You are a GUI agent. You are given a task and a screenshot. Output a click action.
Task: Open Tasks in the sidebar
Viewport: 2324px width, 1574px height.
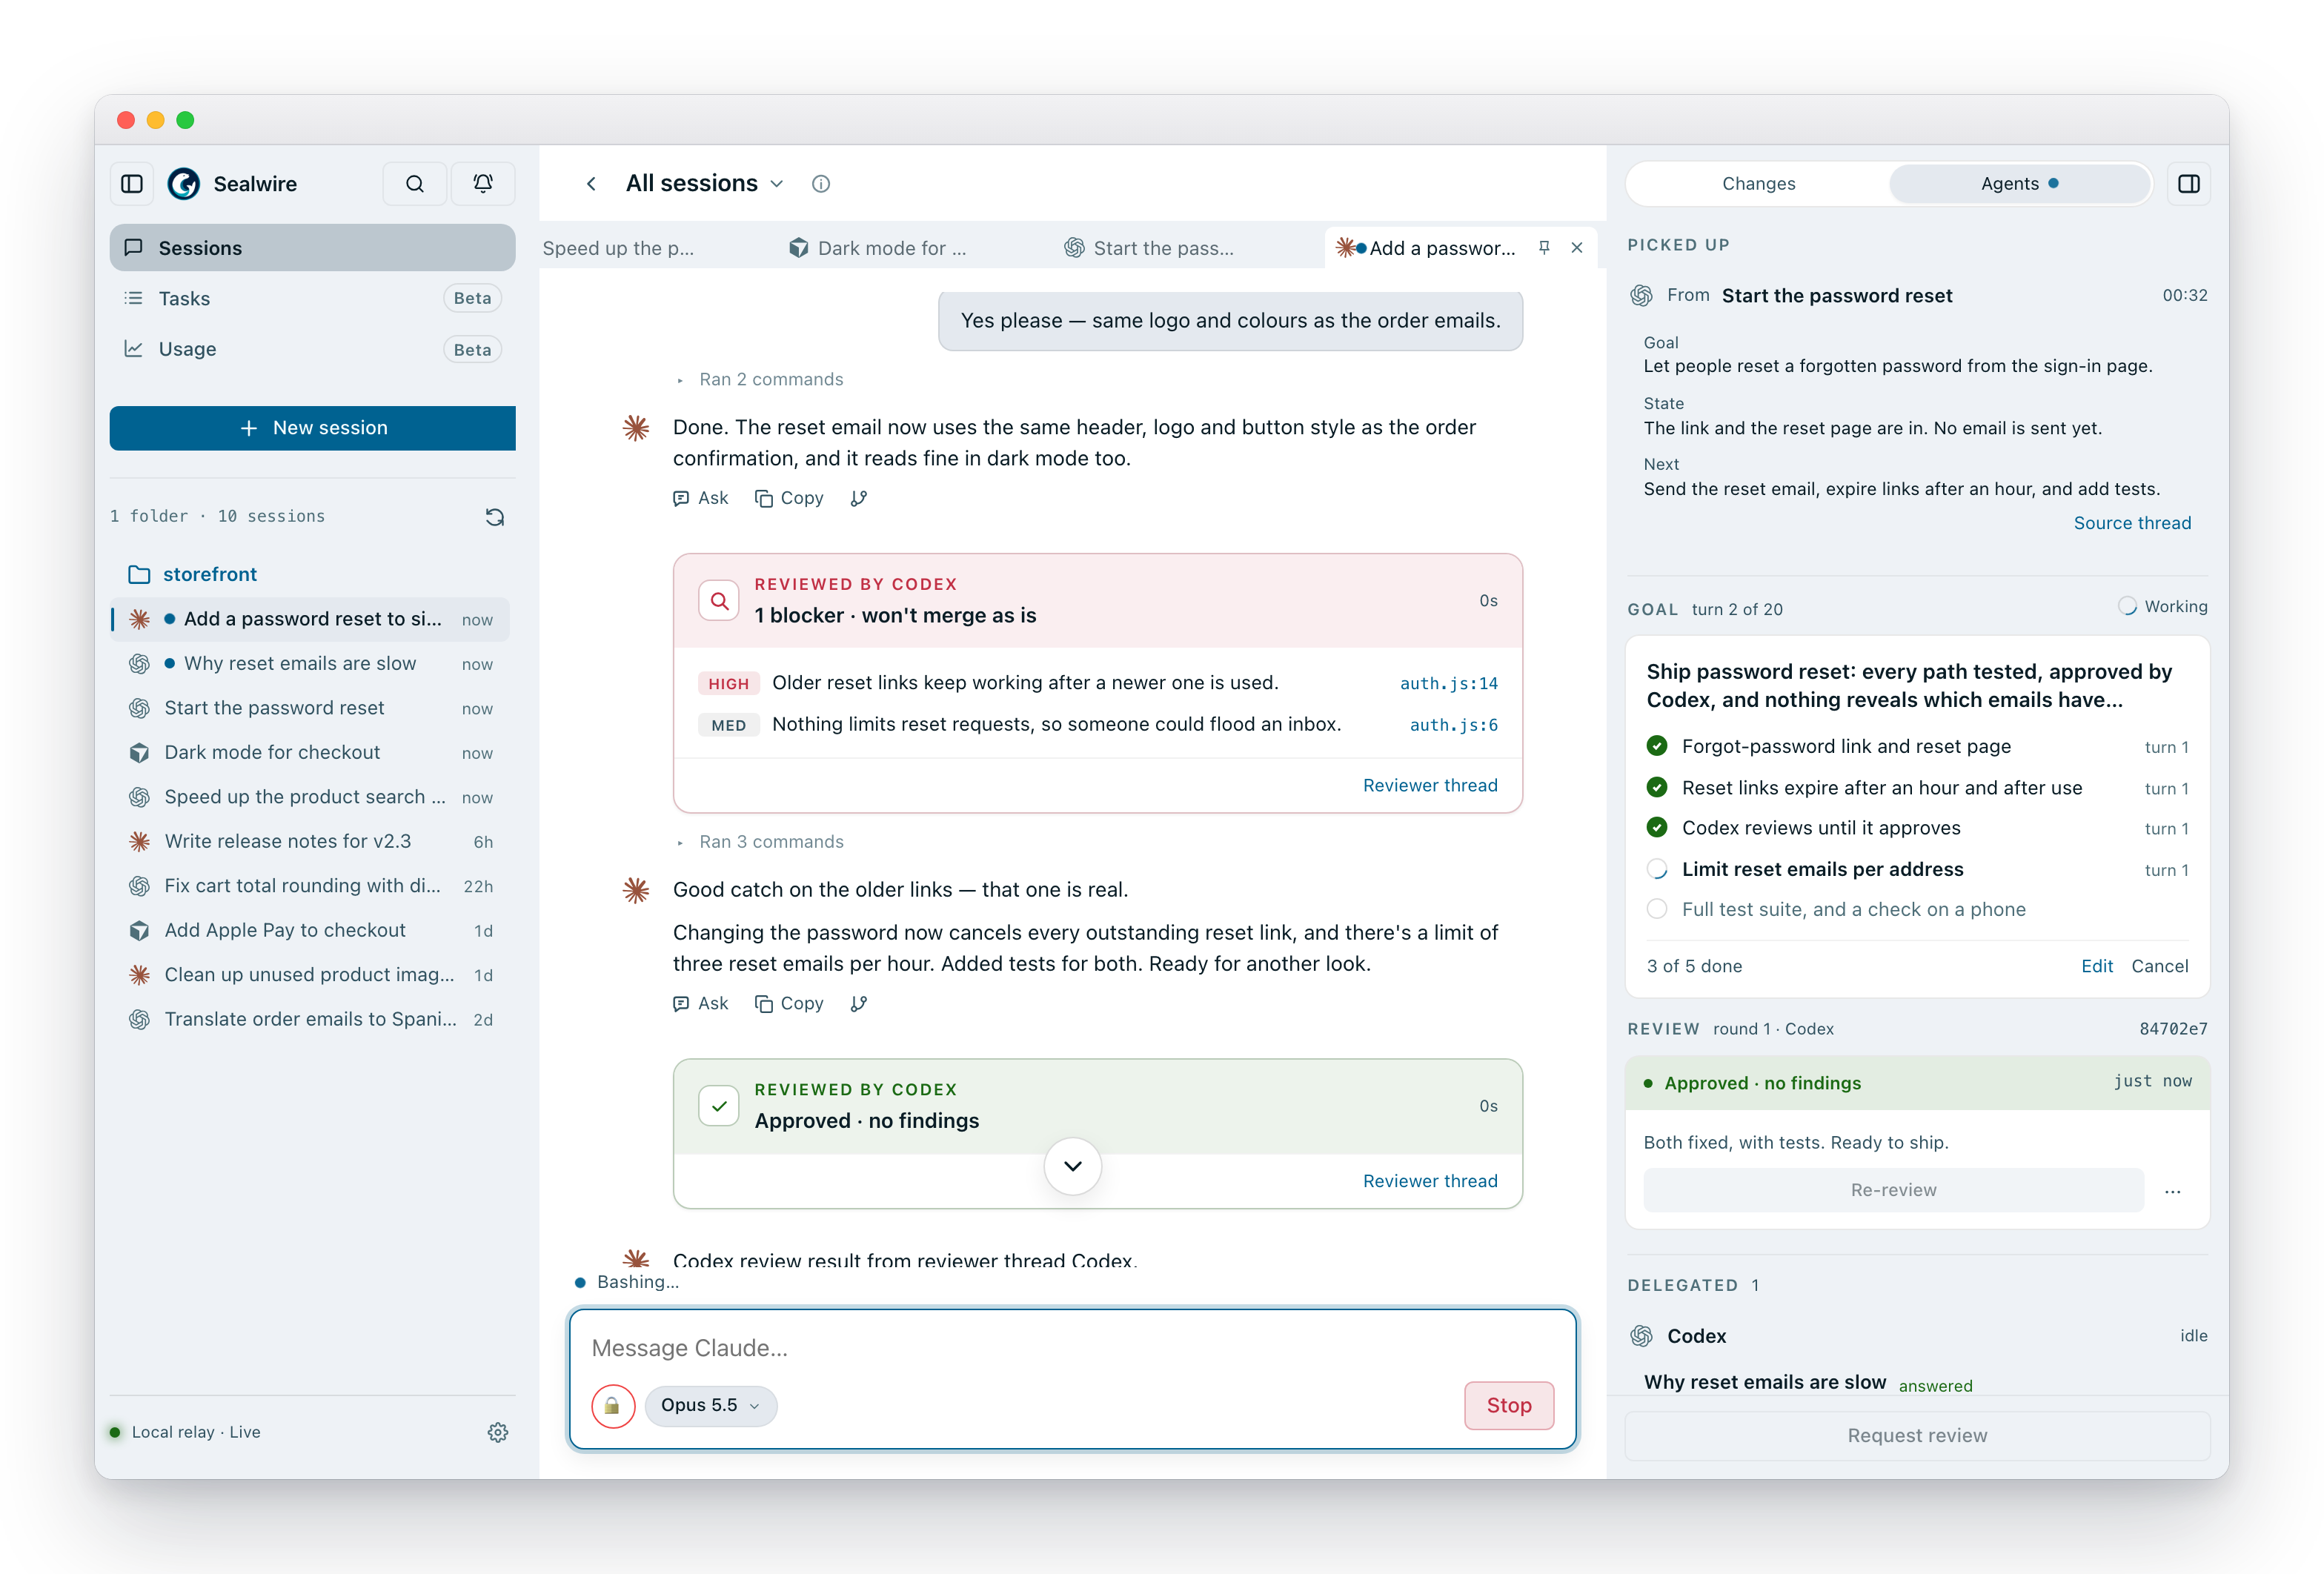pos(312,299)
